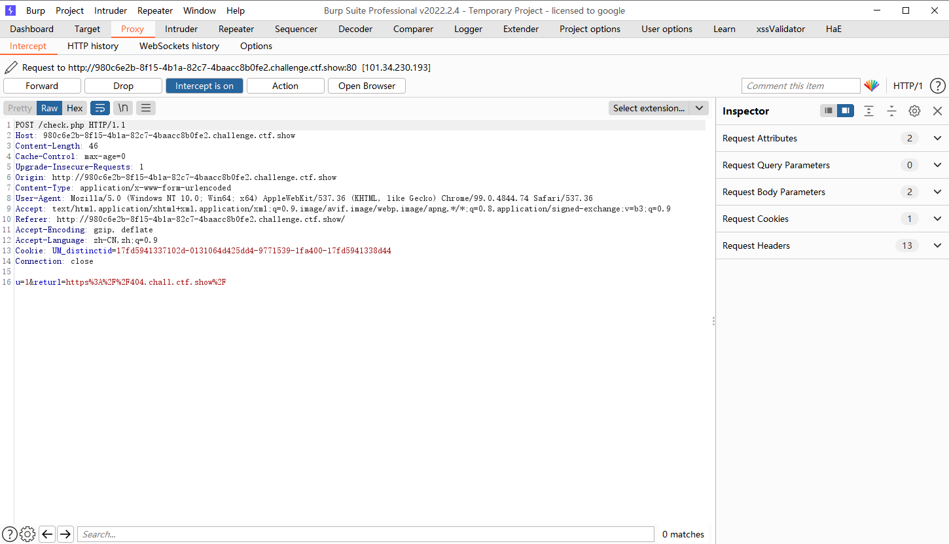Click the Comment this item field
This screenshot has height=544, width=949.
click(800, 86)
